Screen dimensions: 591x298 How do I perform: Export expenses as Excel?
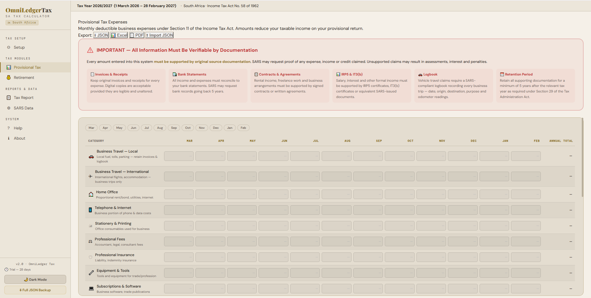(119, 35)
